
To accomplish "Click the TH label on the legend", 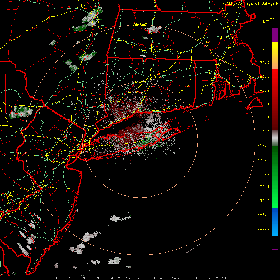I will tap(267, 242).
